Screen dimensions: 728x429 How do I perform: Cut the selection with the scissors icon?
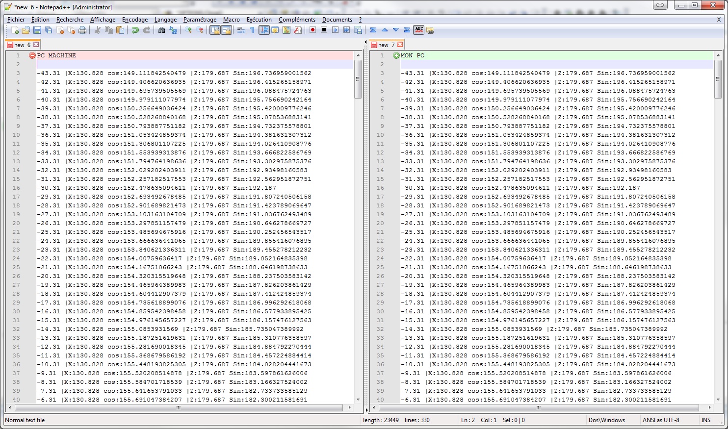click(97, 30)
